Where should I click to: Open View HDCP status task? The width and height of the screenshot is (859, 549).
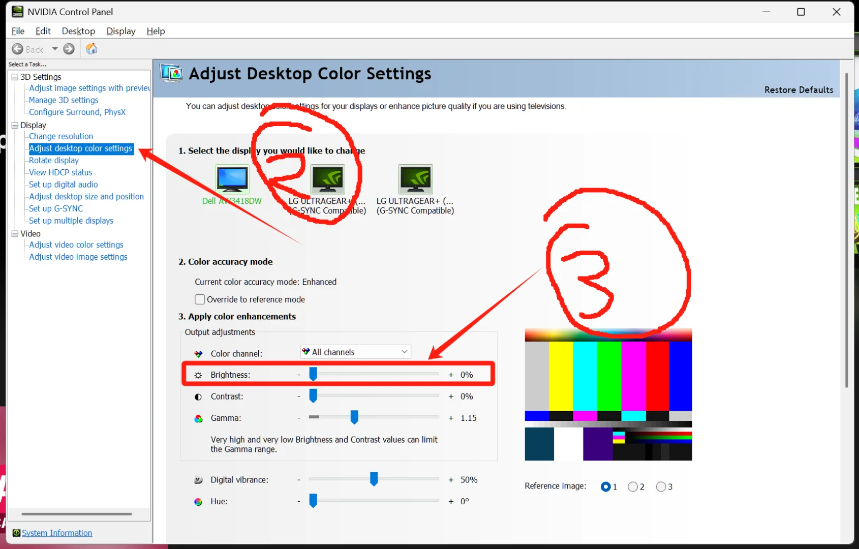click(x=60, y=172)
